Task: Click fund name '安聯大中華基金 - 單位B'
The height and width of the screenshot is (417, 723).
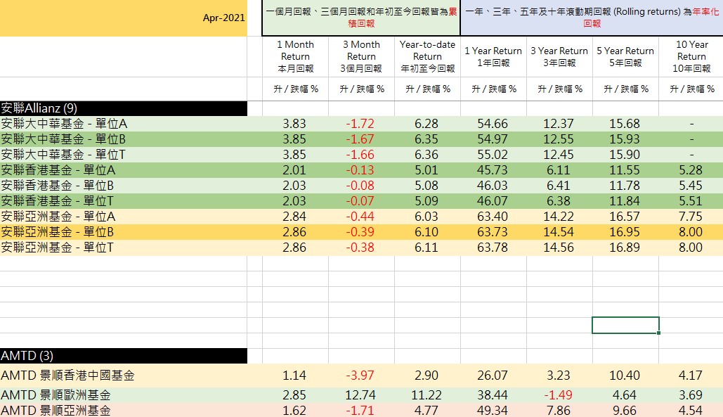Action: click(x=64, y=139)
